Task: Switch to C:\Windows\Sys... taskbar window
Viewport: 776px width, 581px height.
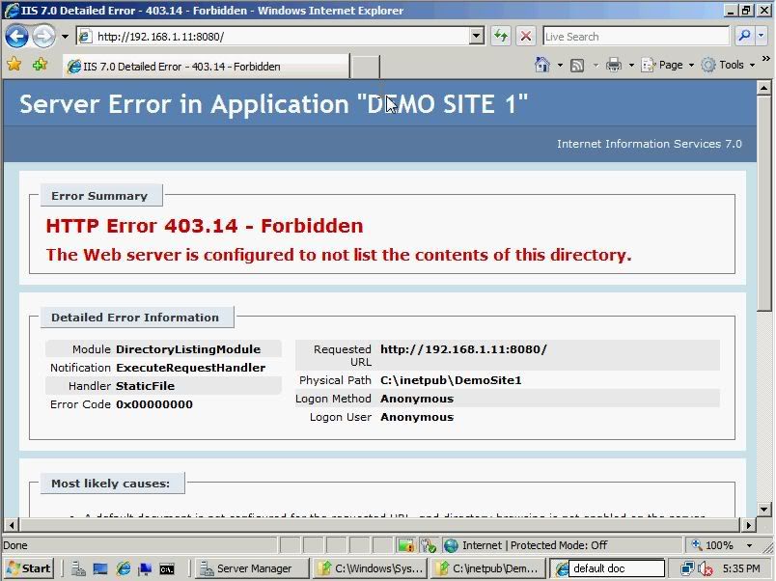Action: (x=370, y=568)
